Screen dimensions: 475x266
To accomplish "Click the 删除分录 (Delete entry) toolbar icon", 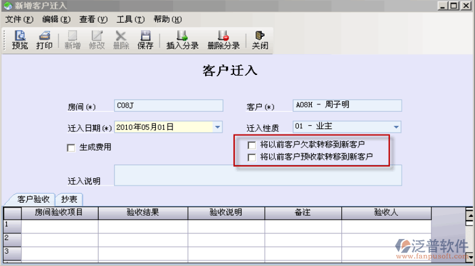I will 224,40.
